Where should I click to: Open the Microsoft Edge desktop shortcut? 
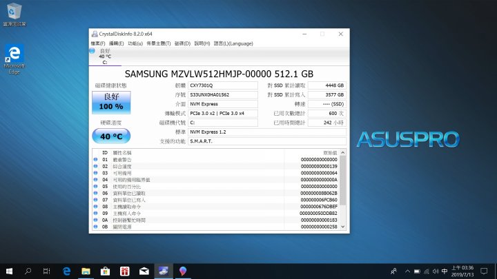click(x=14, y=59)
